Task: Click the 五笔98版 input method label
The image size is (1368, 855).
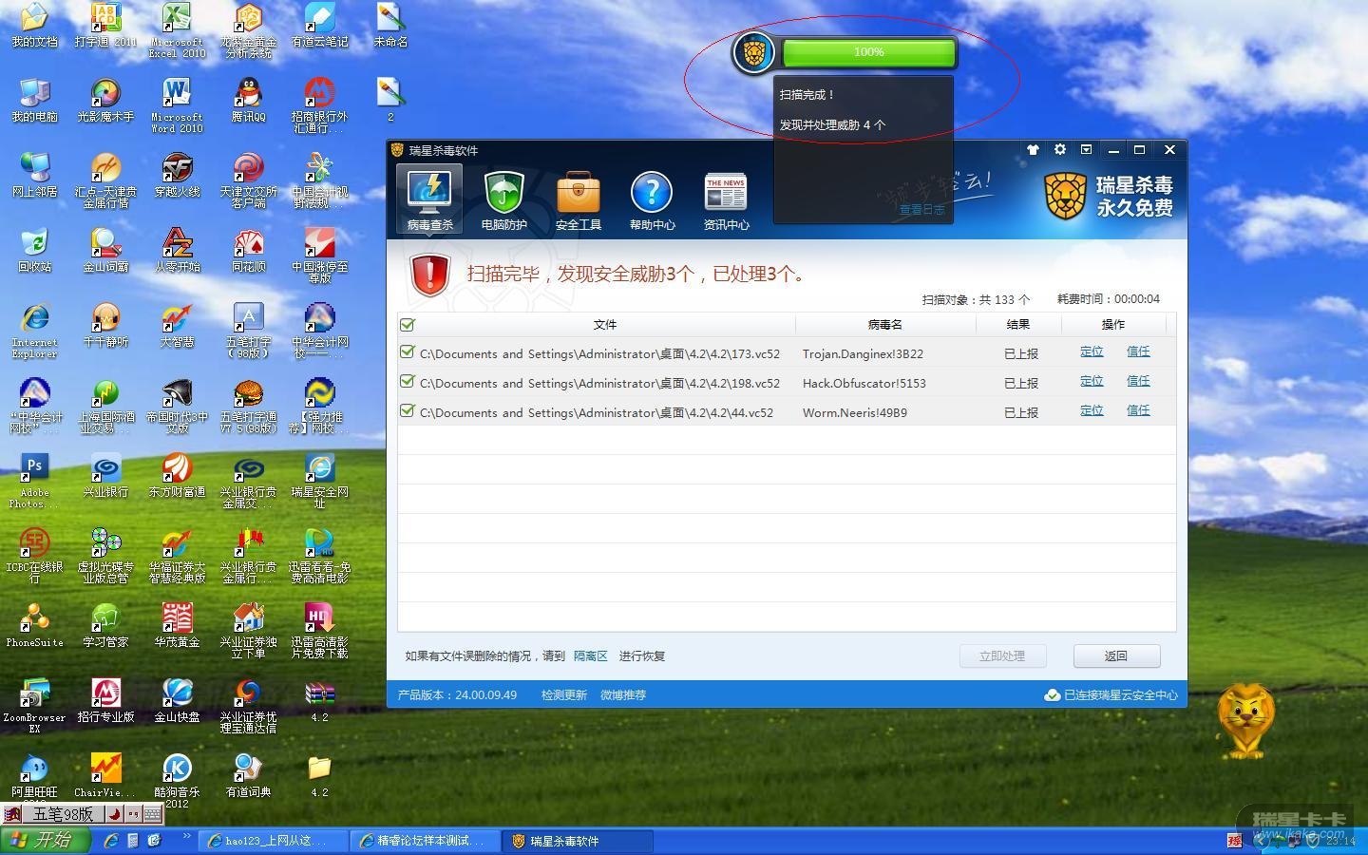Action: click(63, 814)
